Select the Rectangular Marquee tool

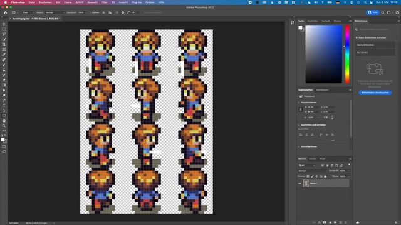coord(4,29)
